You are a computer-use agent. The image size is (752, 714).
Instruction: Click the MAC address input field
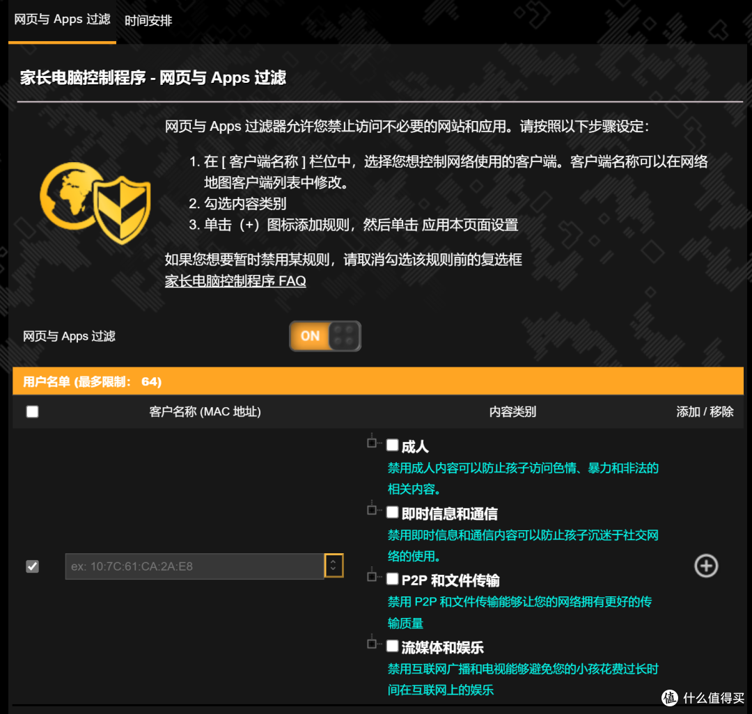195,566
